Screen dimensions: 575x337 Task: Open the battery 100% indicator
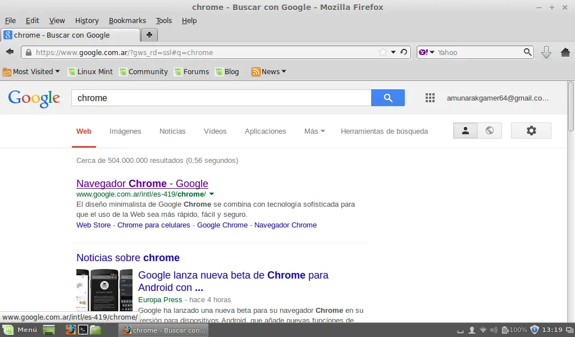pos(514,330)
